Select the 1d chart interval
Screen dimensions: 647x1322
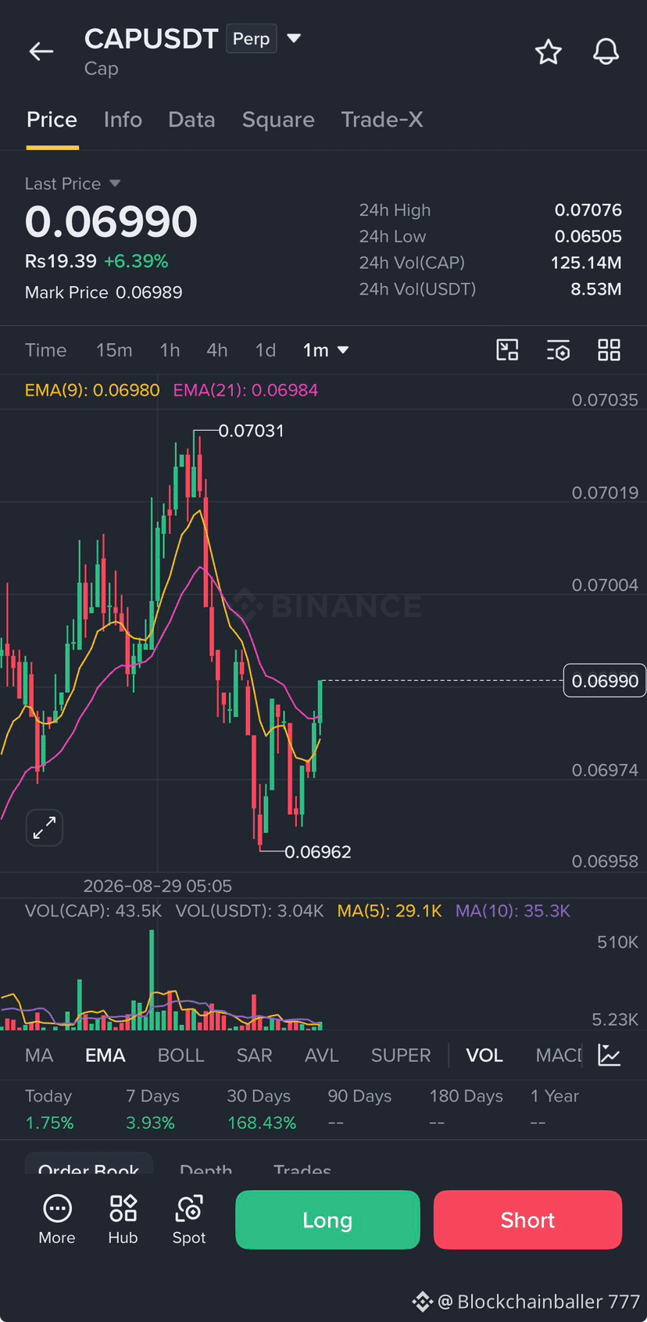tap(266, 350)
